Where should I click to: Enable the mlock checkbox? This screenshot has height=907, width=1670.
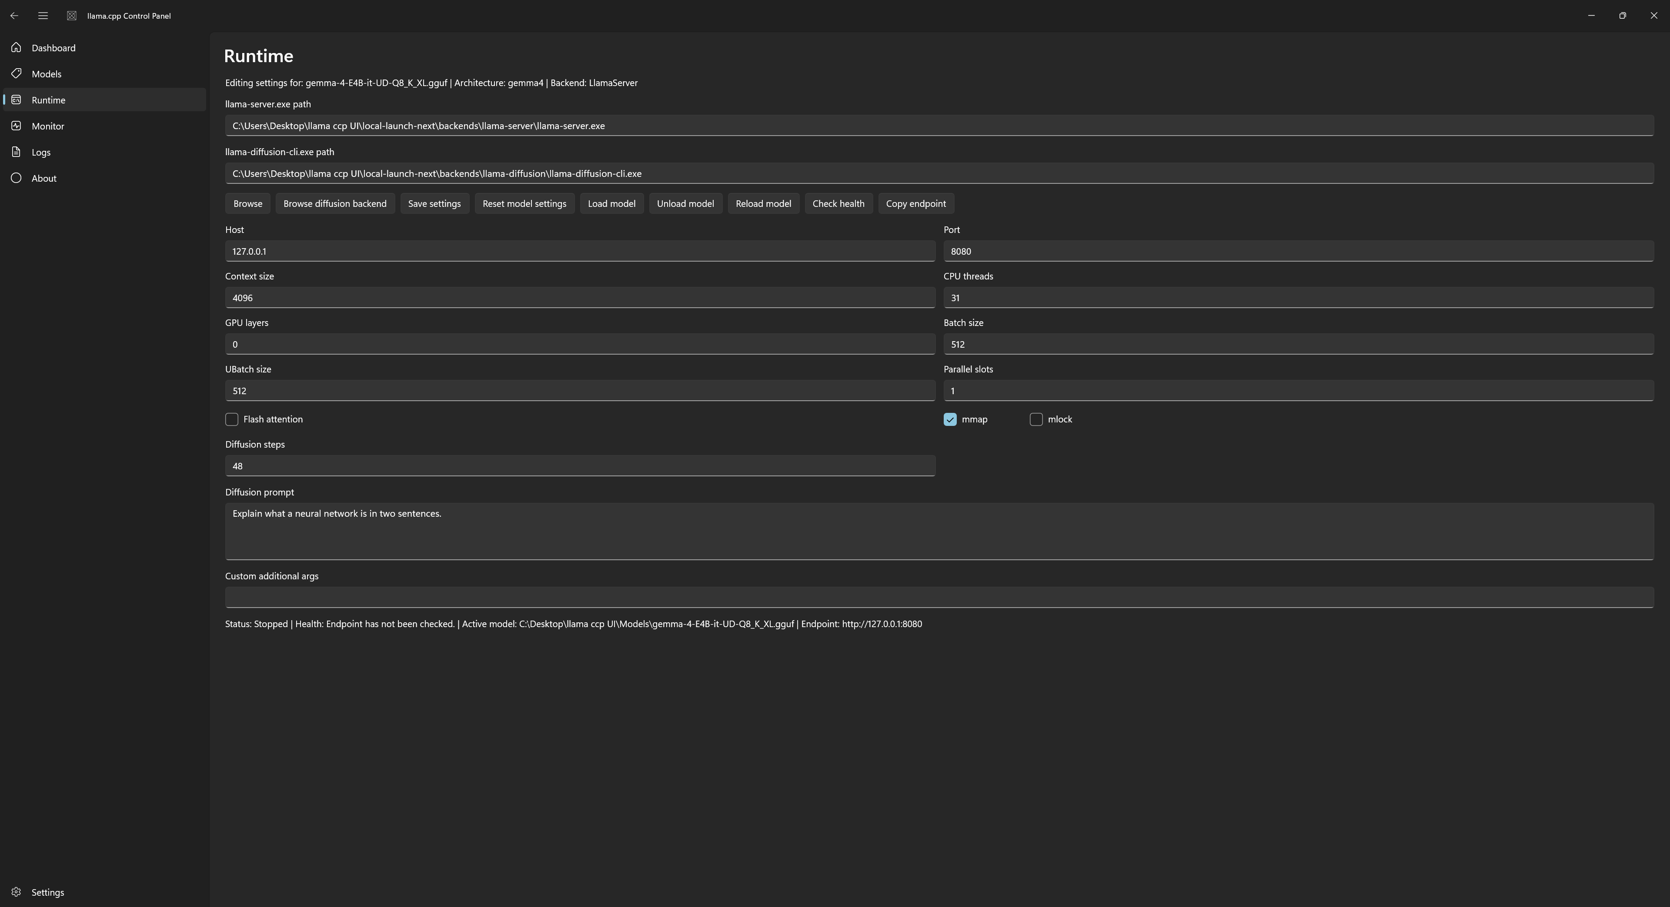coord(1036,419)
